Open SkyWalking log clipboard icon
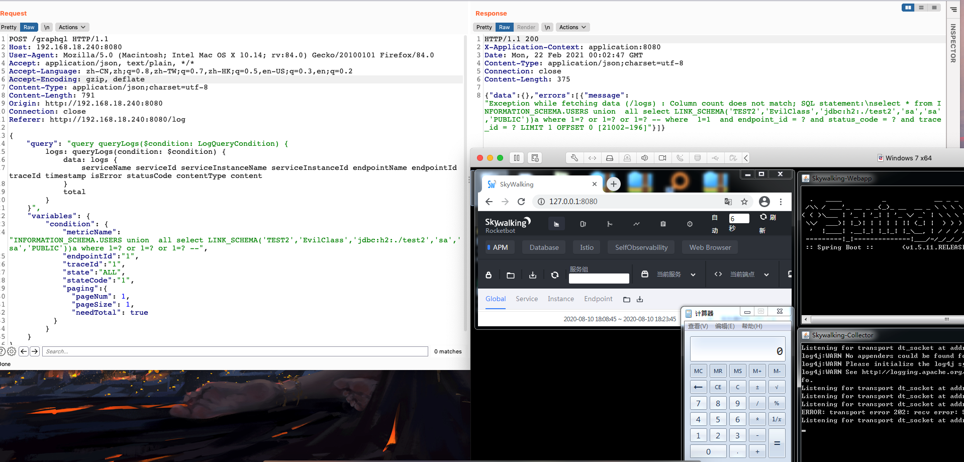964x462 pixels. pos(663,224)
